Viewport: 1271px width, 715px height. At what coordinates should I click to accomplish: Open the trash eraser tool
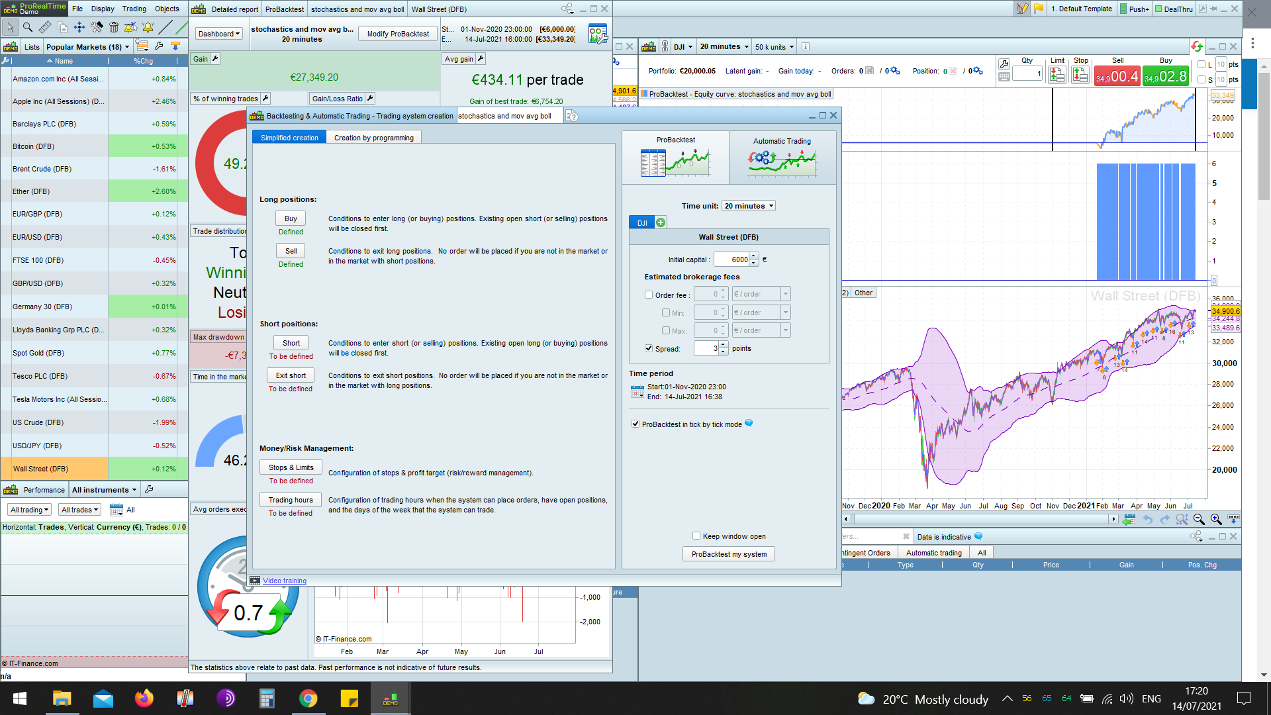tap(113, 28)
